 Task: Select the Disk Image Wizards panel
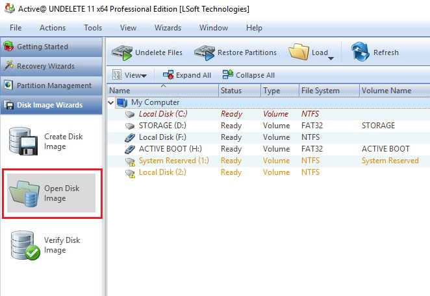click(x=51, y=105)
